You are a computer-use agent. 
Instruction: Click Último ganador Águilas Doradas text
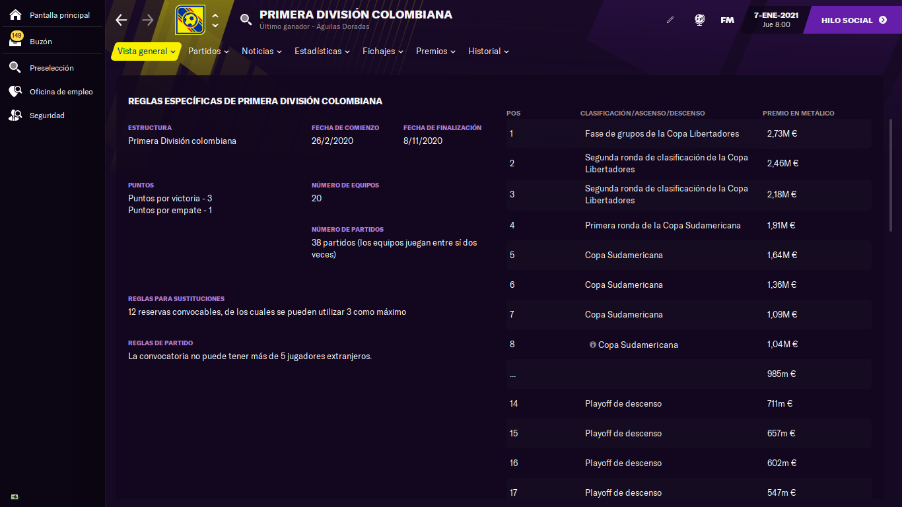(314, 27)
